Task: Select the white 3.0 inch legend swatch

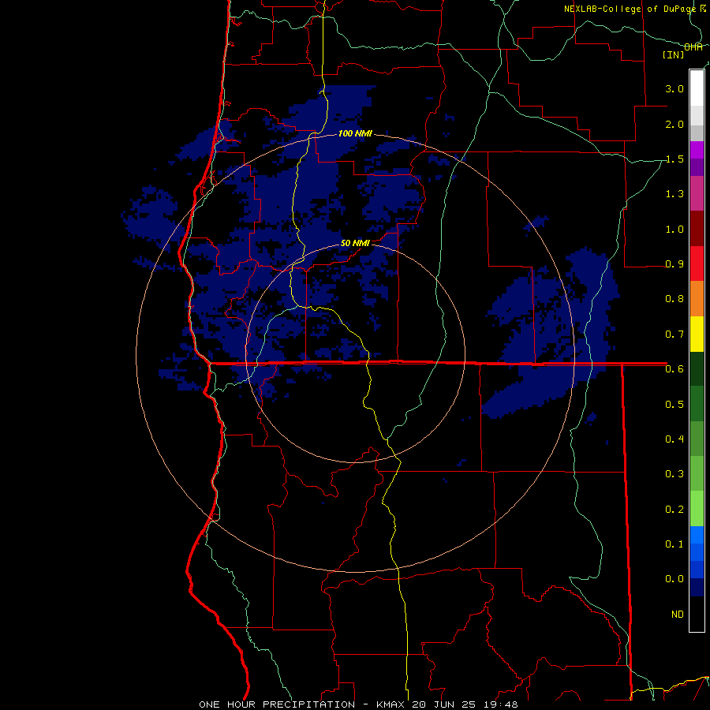Action: tap(697, 88)
